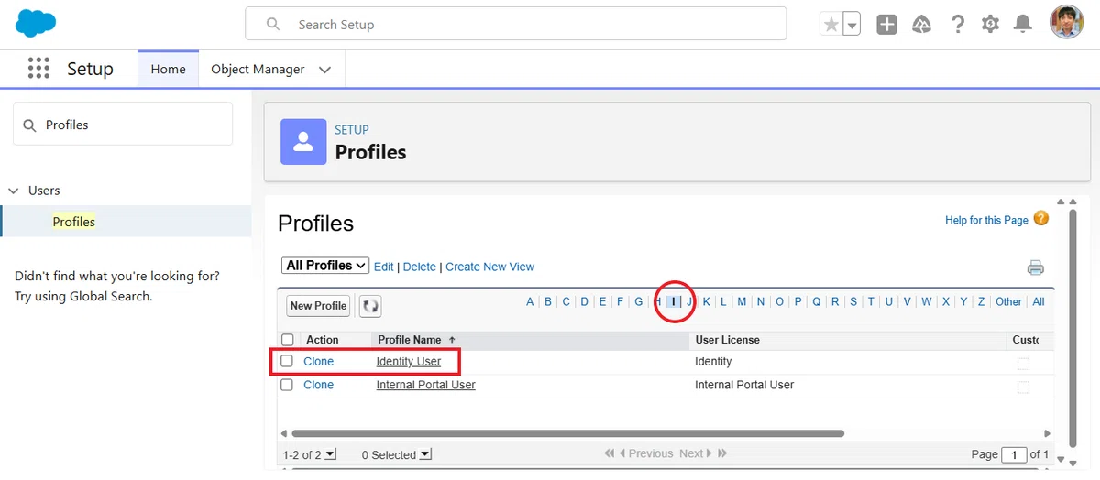Filter profiles by Other
The height and width of the screenshot is (480, 1100).
click(1008, 301)
